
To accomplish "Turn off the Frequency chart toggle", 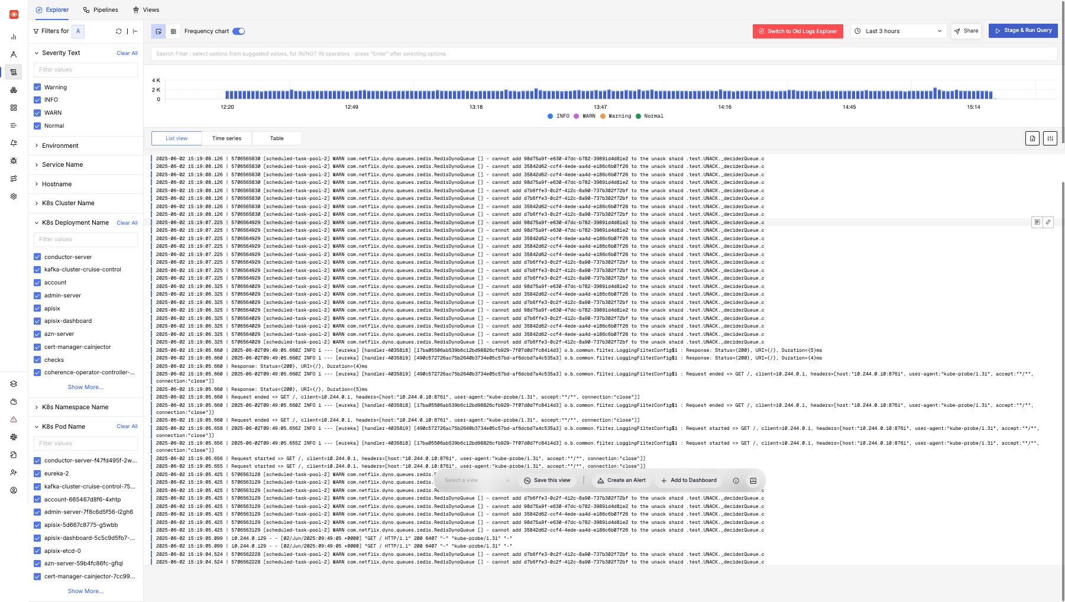I will [x=238, y=31].
